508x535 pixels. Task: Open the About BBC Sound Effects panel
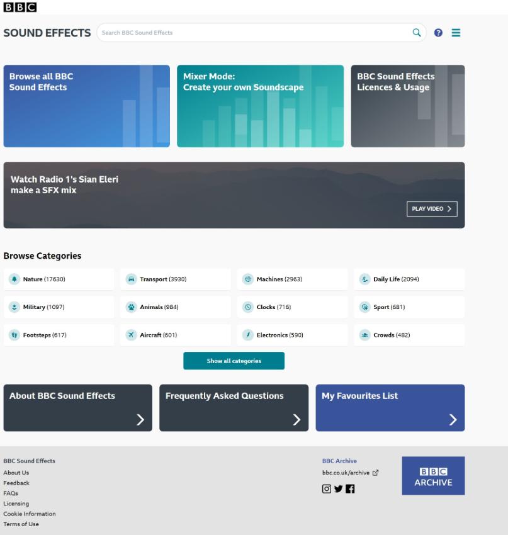78,408
